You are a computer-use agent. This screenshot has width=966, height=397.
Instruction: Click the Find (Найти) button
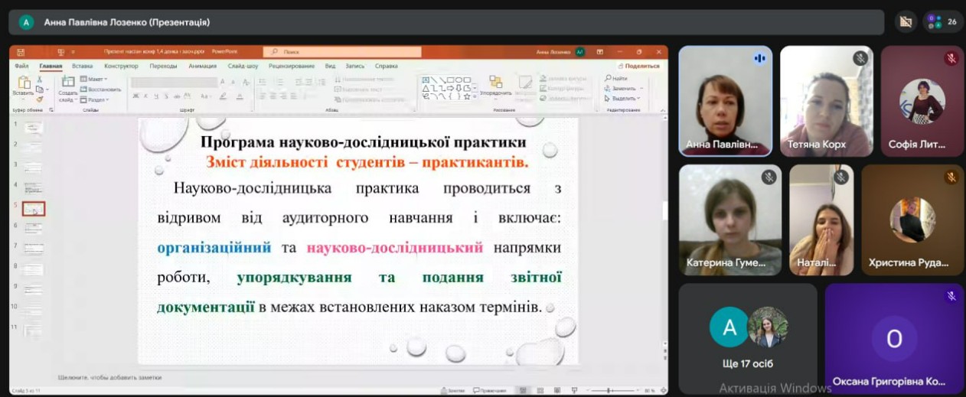pos(615,78)
